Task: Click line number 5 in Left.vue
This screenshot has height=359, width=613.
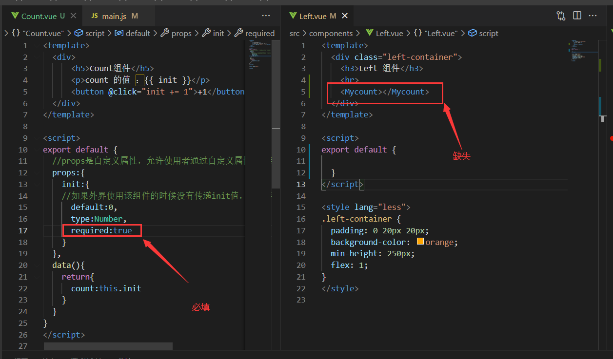Action: pyautogui.click(x=303, y=92)
